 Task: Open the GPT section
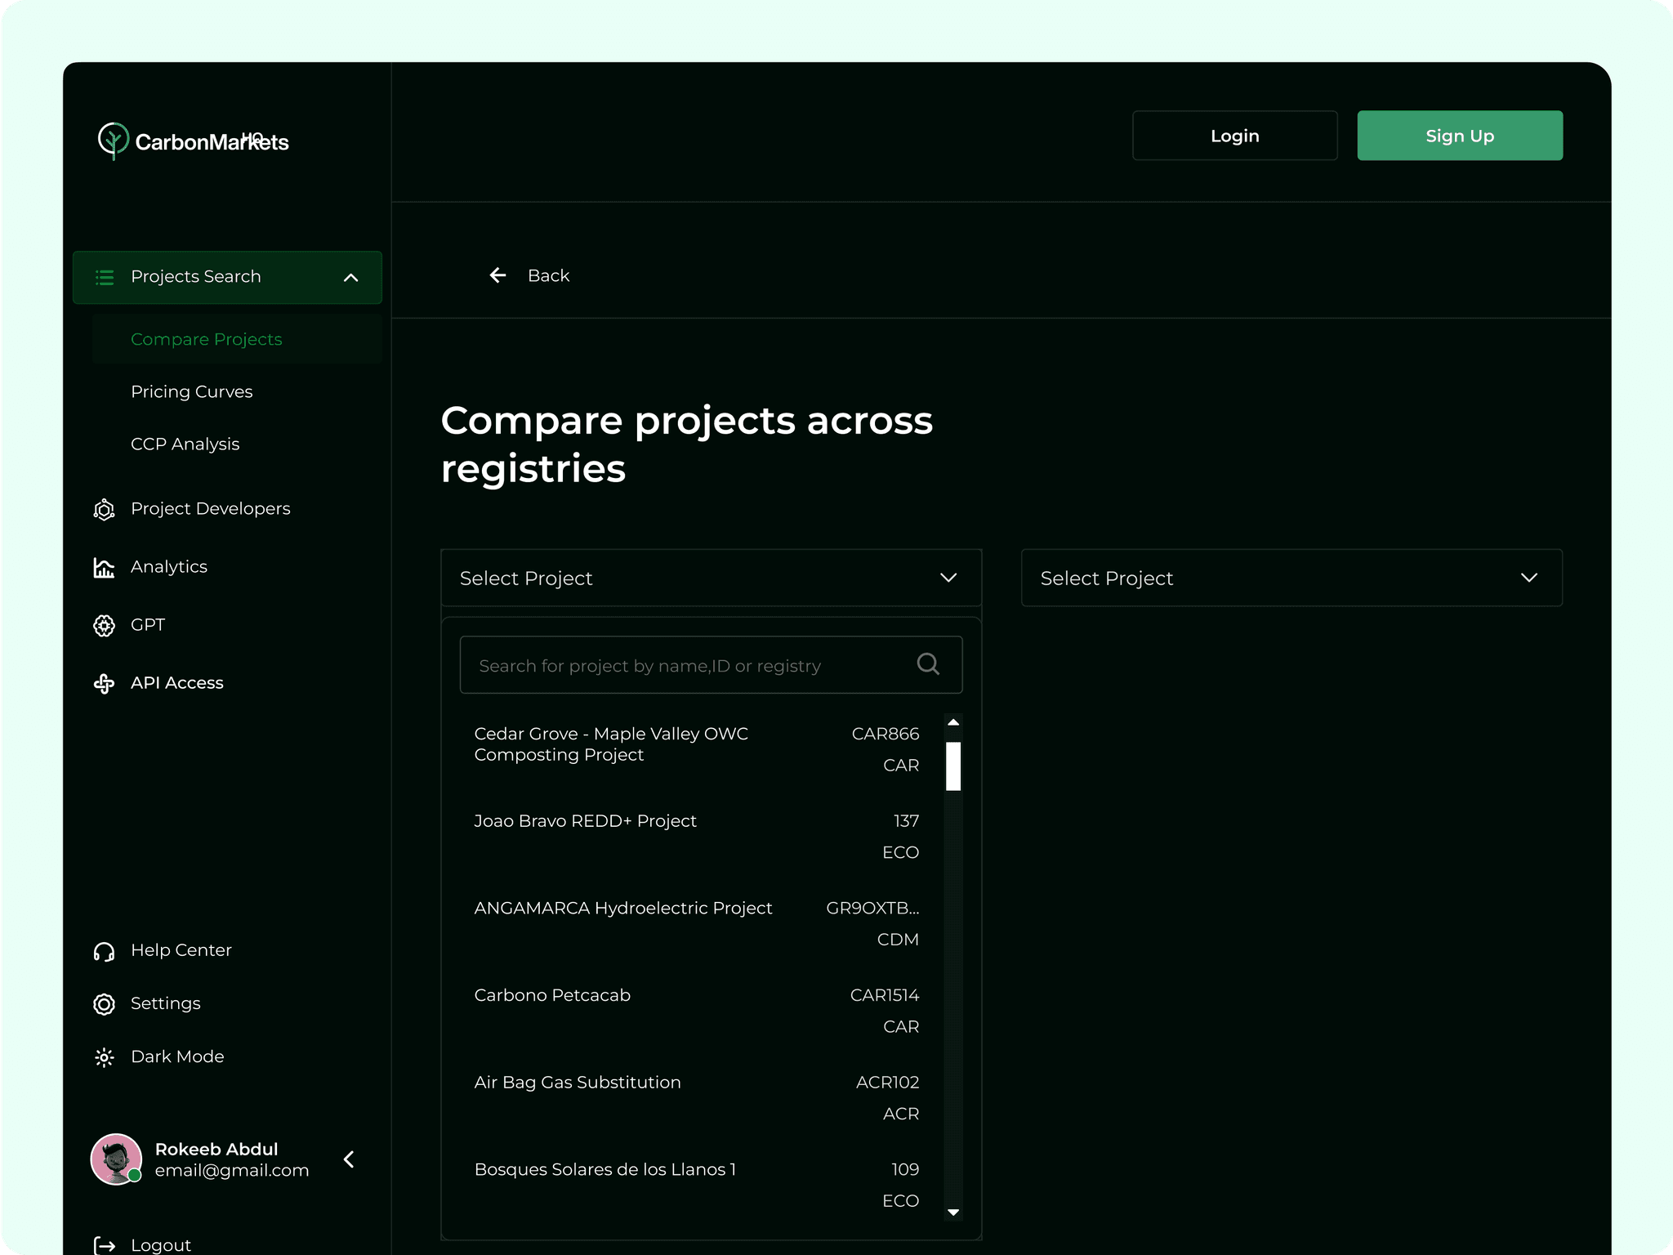[x=148, y=625]
